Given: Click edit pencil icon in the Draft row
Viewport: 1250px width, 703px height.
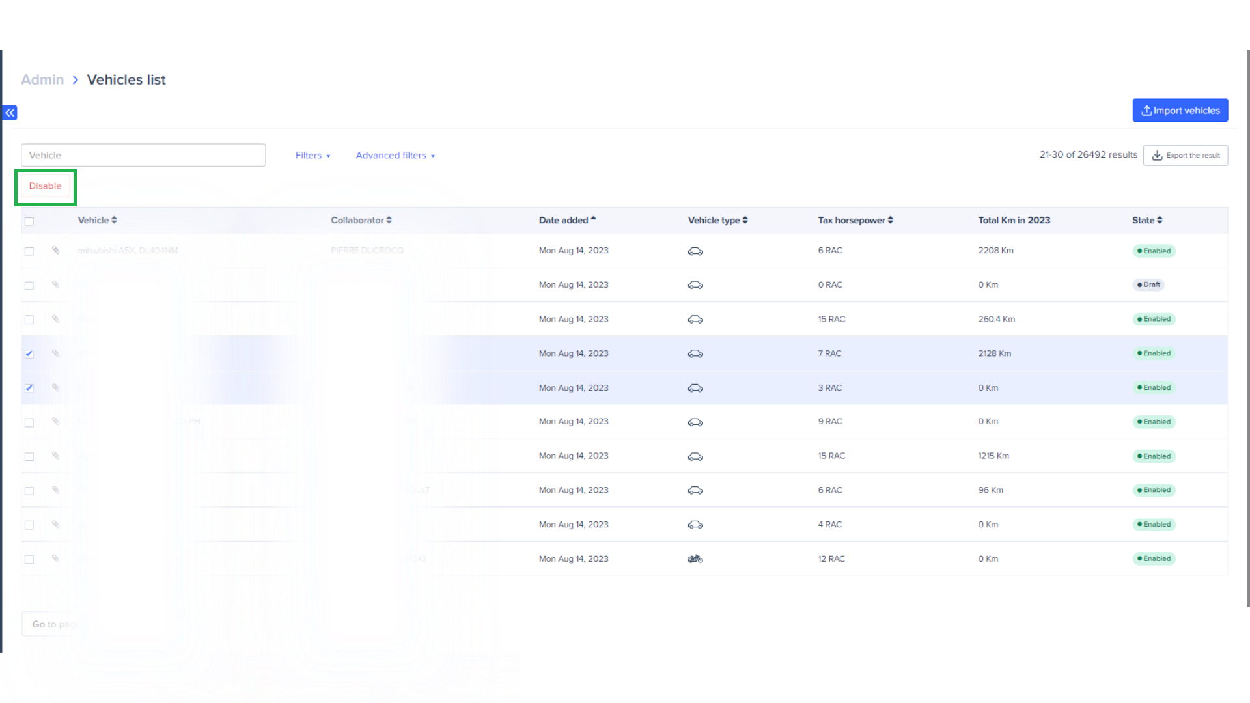Looking at the screenshot, I should click(x=55, y=284).
